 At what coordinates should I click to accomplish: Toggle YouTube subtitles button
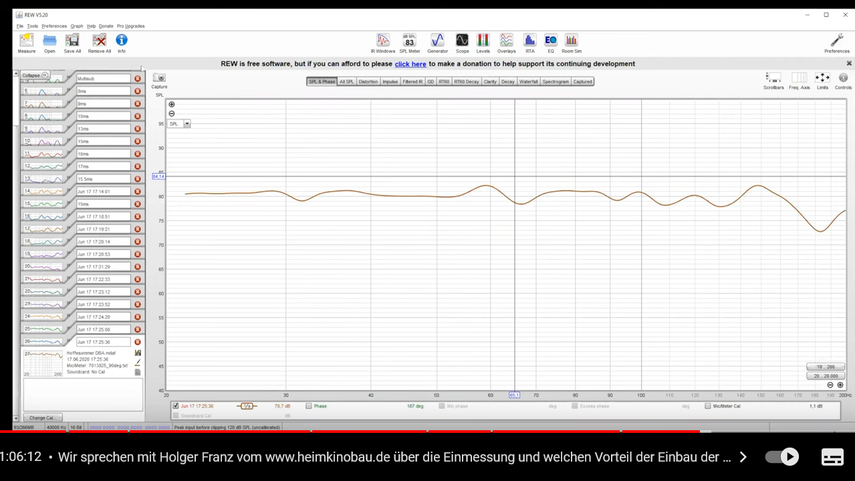[x=832, y=457]
